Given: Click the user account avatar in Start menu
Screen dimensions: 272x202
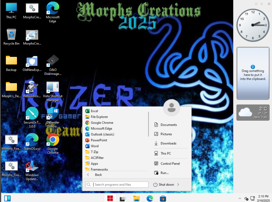Looking at the screenshot, I should pyautogui.click(x=172, y=108).
